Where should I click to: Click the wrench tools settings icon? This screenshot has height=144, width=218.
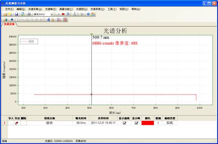(82, 14)
